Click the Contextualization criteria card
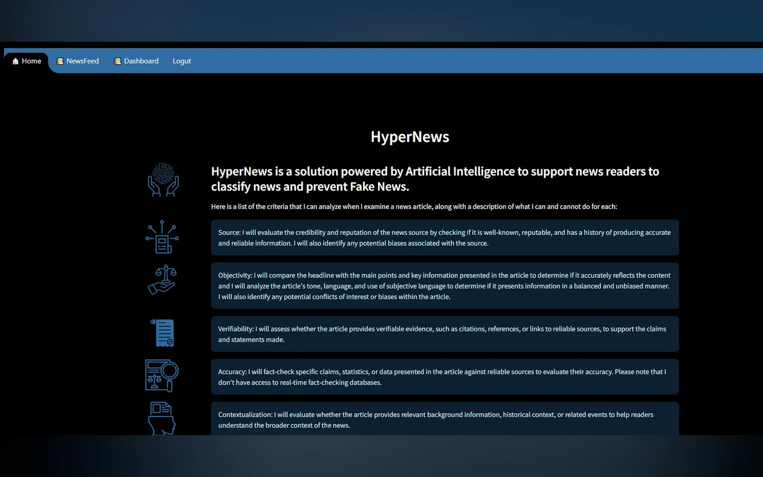 tap(444, 419)
